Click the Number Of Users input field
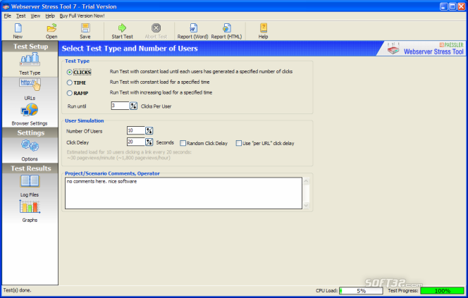The image size is (468, 298). pyautogui.click(x=135, y=130)
